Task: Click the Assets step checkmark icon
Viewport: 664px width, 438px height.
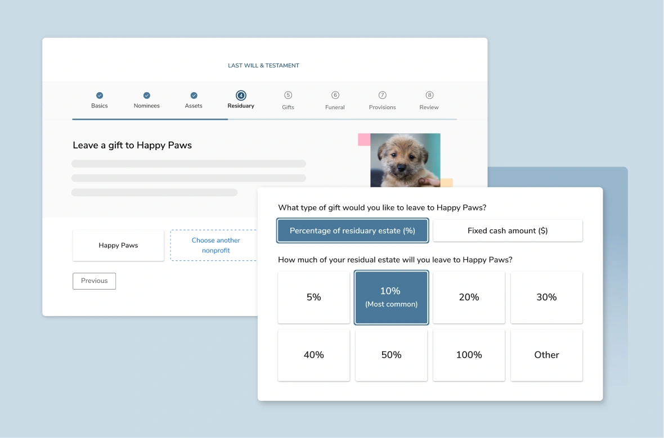Action: (194, 96)
